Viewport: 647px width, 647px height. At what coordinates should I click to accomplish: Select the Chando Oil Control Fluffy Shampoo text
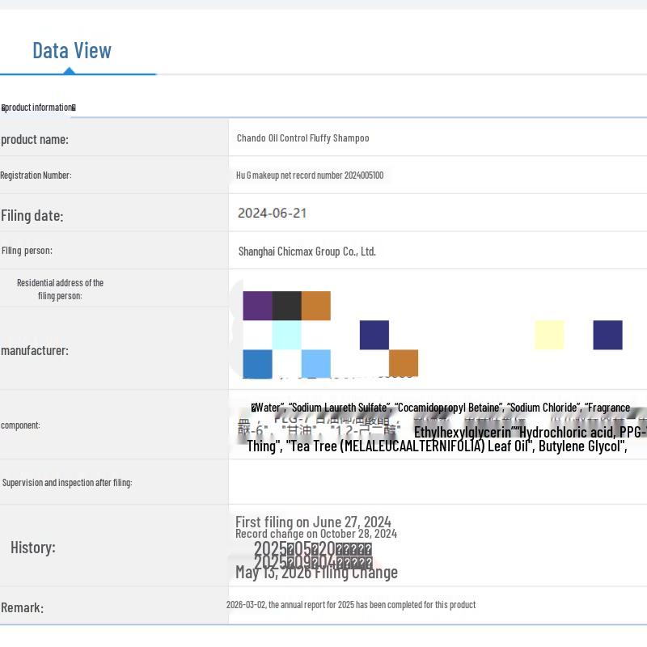[x=302, y=137]
